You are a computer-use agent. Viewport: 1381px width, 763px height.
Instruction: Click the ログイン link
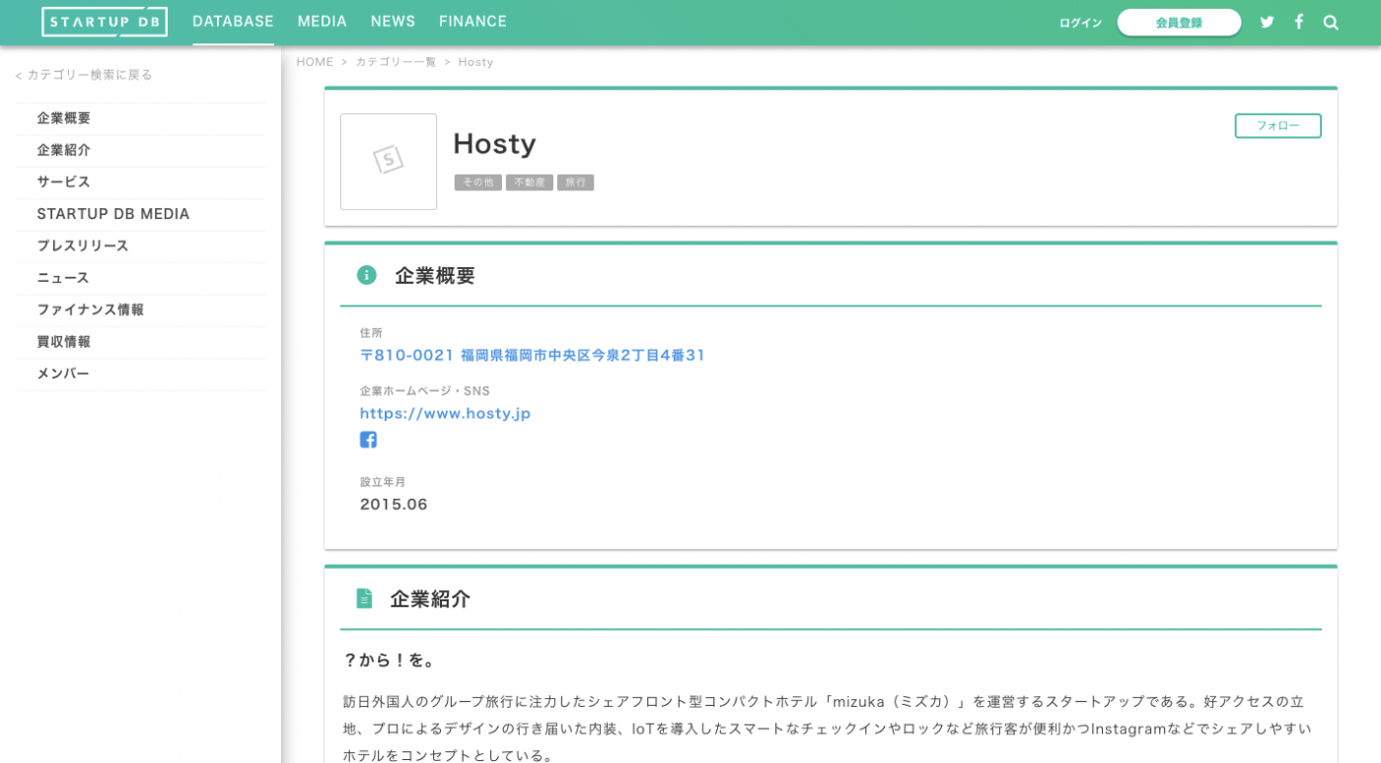tap(1080, 23)
